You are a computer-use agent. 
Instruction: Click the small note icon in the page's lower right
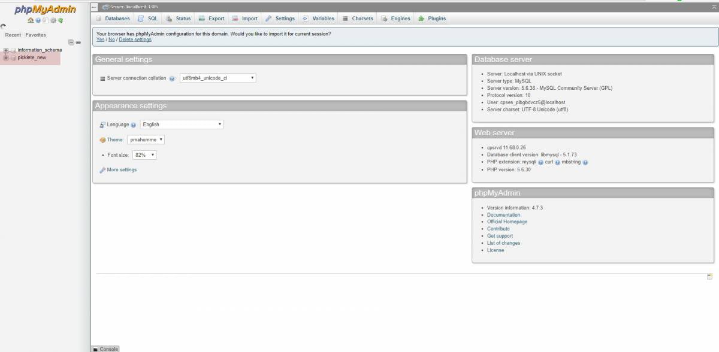click(x=710, y=277)
